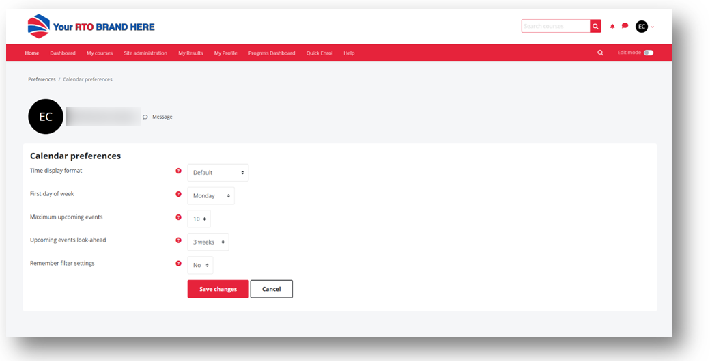Click the notifications bell icon
The width and height of the screenshot is (710, 362).
coord(612,27)
